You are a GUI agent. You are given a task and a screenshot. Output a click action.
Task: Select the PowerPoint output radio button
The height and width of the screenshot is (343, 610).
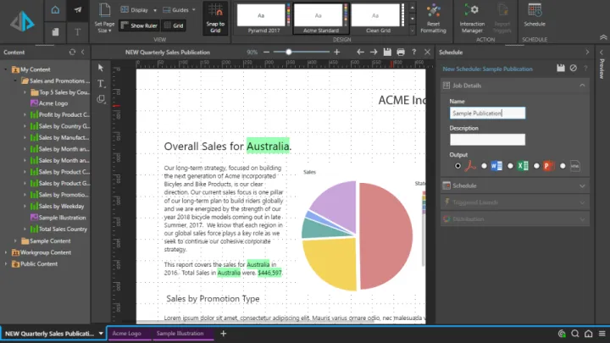point(537,165)
